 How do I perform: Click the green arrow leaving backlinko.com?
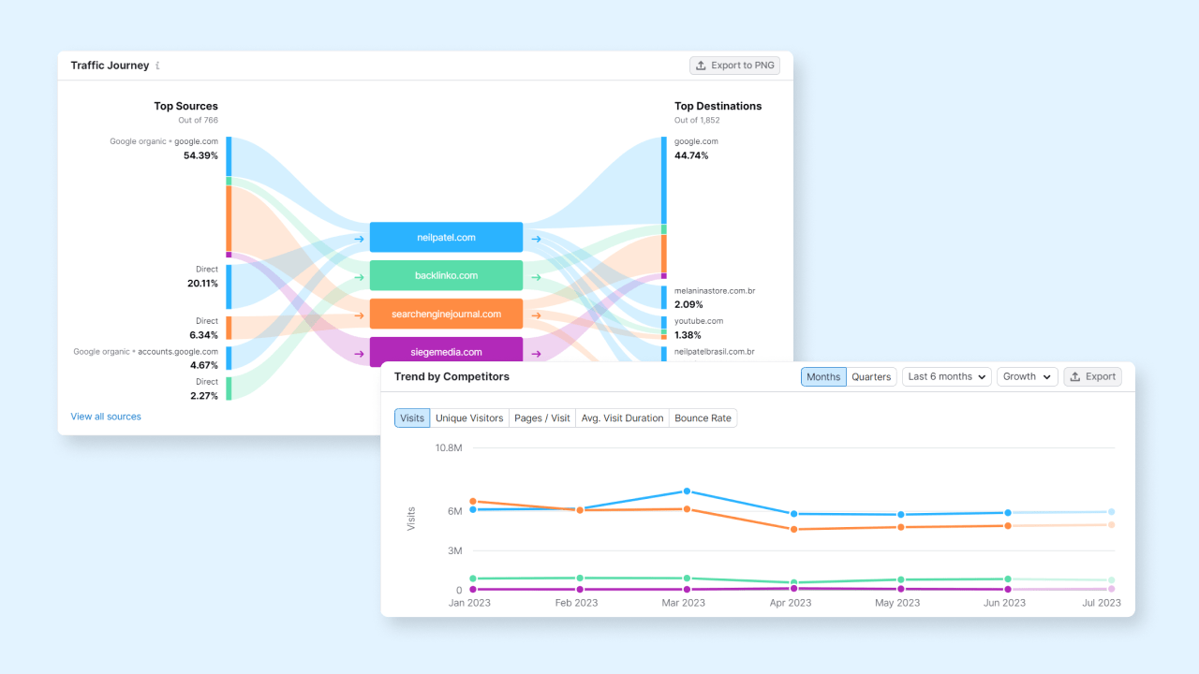(x=536, y=277)
